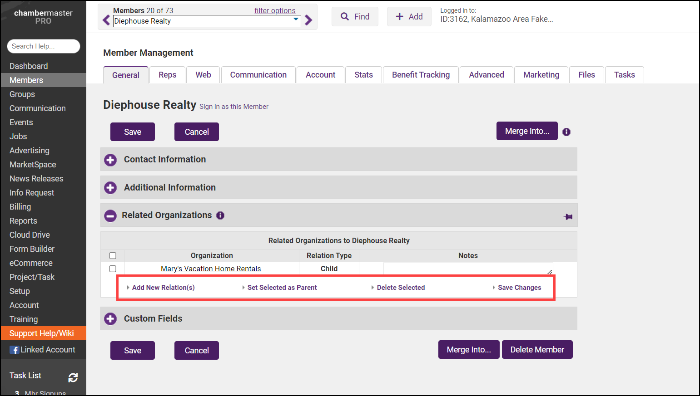The image size is (700, 396).
Task: Expand the Contact Information section
Action: click(x=110, y=160)
